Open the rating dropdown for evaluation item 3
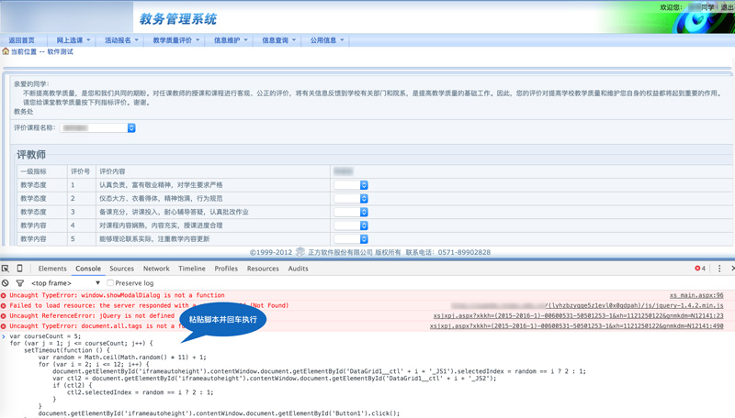The height and width of the screenshot is (418, 735). [x=364, y=212]
